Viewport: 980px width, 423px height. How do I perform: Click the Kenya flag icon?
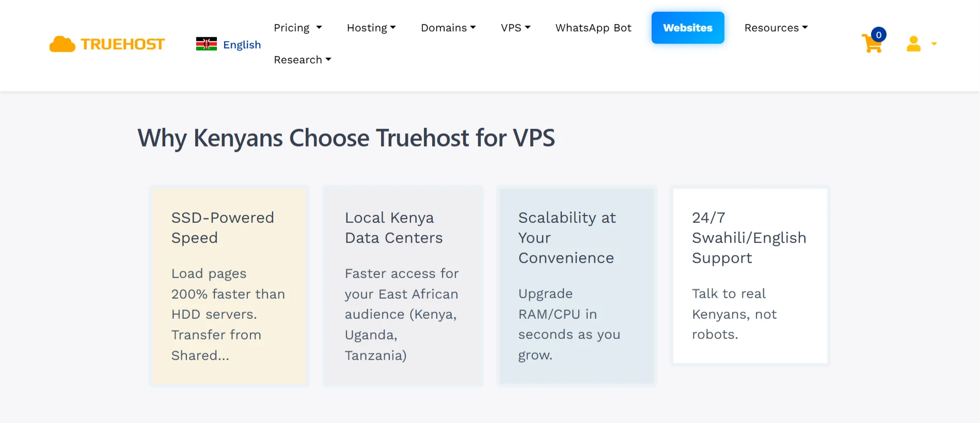click(207, 44)
